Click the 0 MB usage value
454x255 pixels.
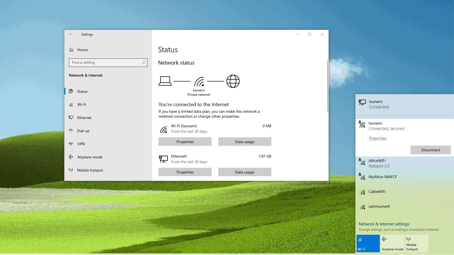click(267, 126)
